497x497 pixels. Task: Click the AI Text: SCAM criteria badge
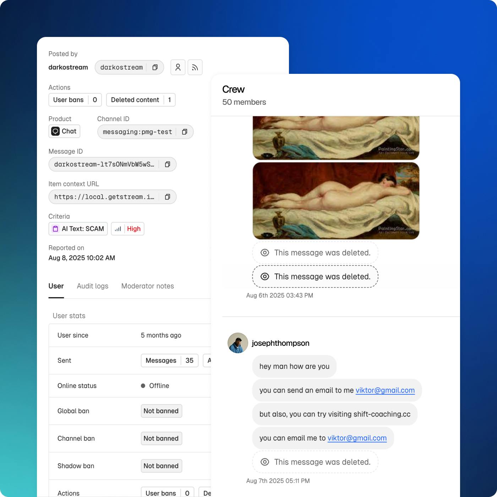78,229
